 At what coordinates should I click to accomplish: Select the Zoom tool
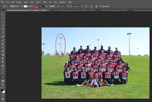[3, 84]
